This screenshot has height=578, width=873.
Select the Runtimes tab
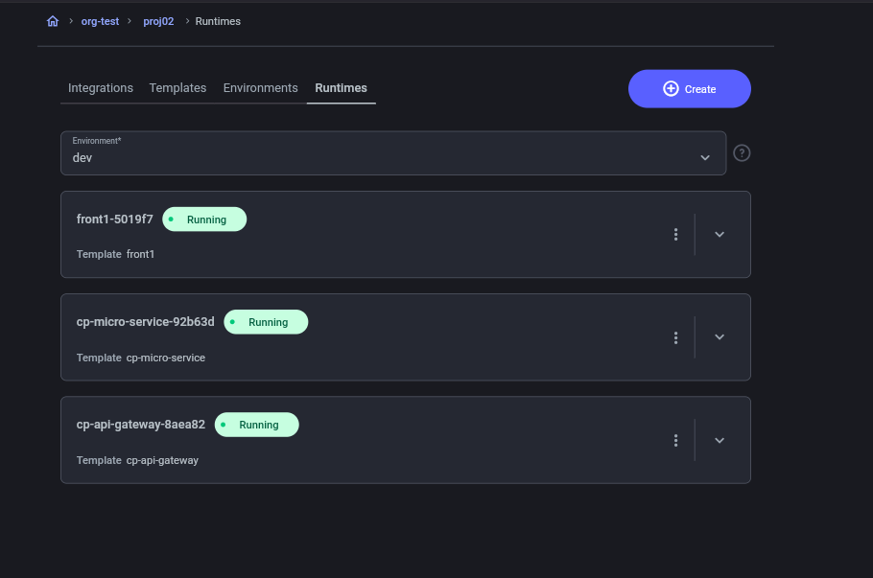341,88
